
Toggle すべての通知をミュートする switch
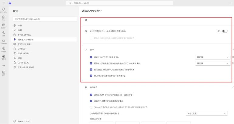click(225, 31)
